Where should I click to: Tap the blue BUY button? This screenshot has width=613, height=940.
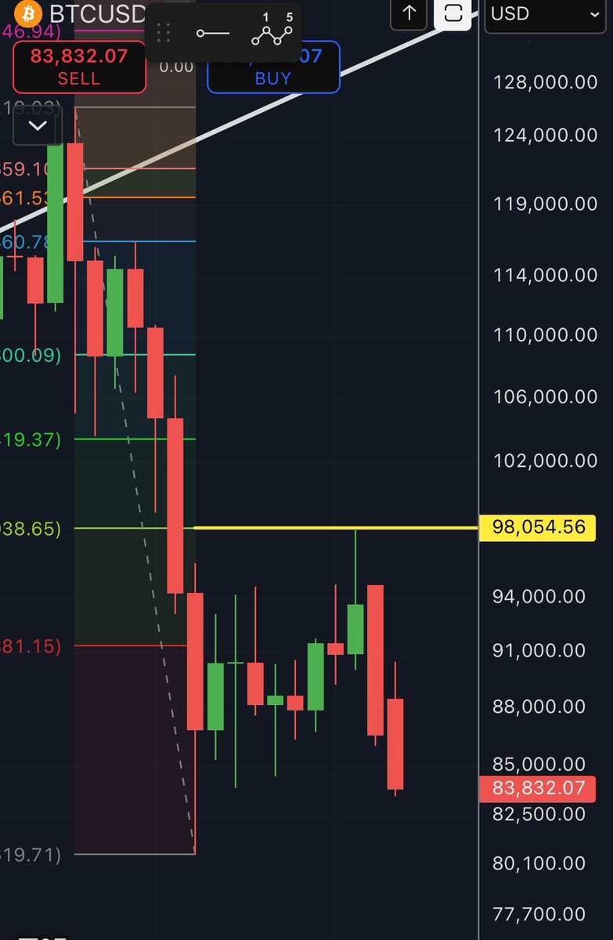[273, 67]
